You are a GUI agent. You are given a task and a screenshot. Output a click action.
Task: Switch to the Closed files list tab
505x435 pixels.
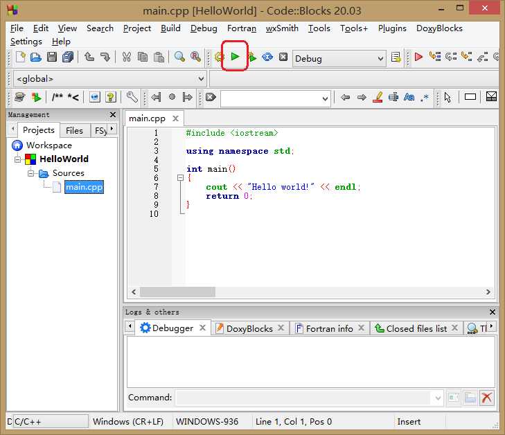point(416,328)
